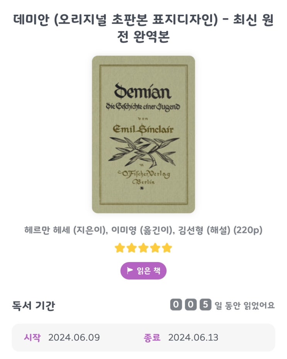Click the 독서 기간 section header
The width and height of the screenshot is (287, 359).
[34, 305]
